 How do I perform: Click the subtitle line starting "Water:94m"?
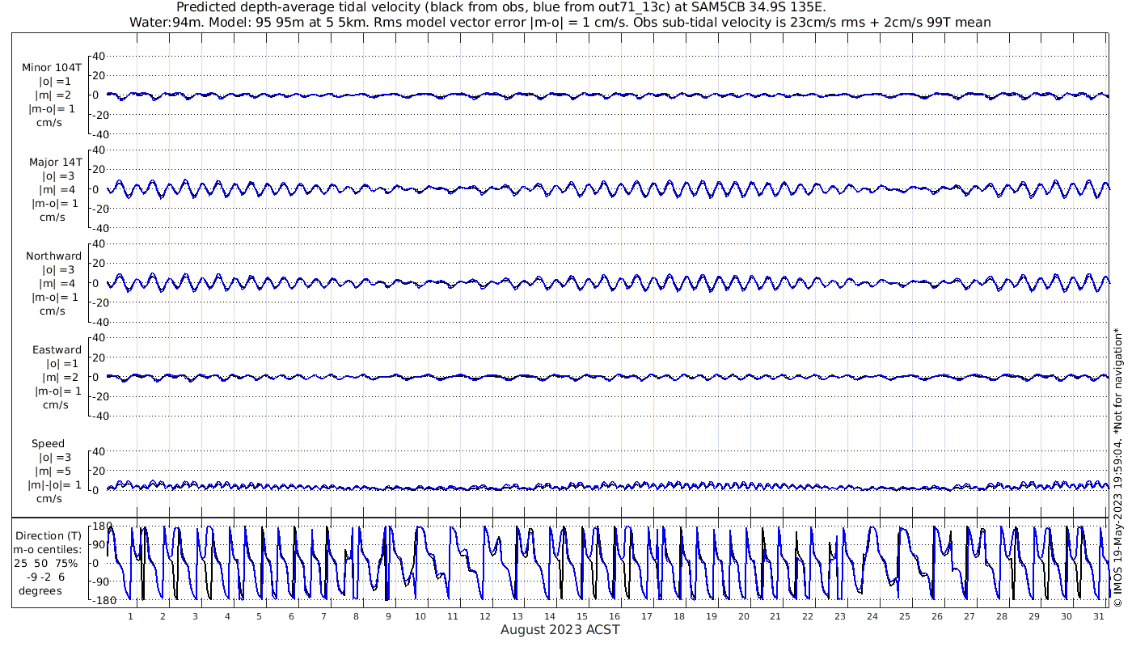pyautogui.click(x=560, y=22)
